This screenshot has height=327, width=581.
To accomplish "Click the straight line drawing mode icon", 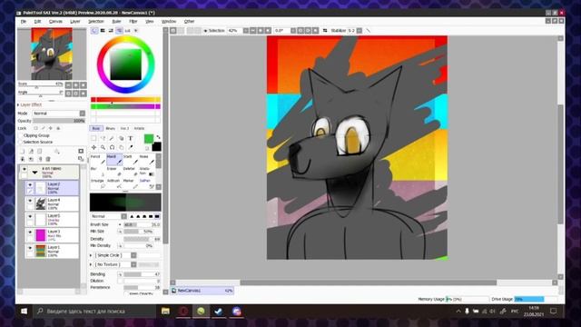I will coord(369,31).
